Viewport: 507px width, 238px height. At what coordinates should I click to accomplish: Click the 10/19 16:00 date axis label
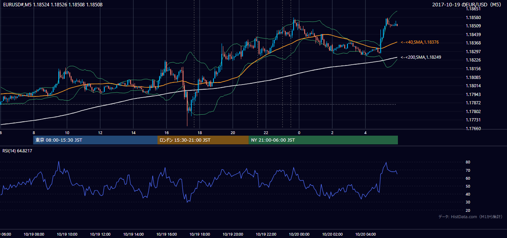tap(166, 234)
